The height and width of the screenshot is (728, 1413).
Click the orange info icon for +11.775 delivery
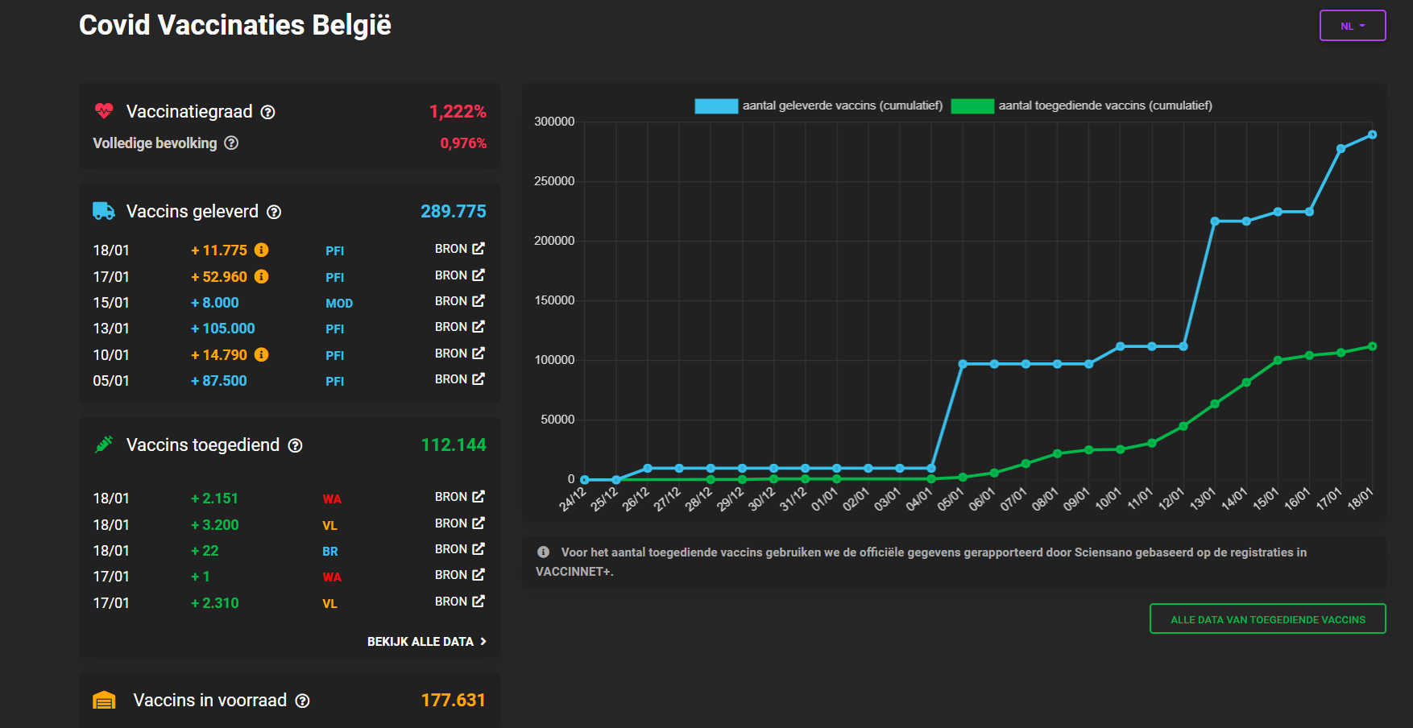pyautogui.click(x=262, y=250)
